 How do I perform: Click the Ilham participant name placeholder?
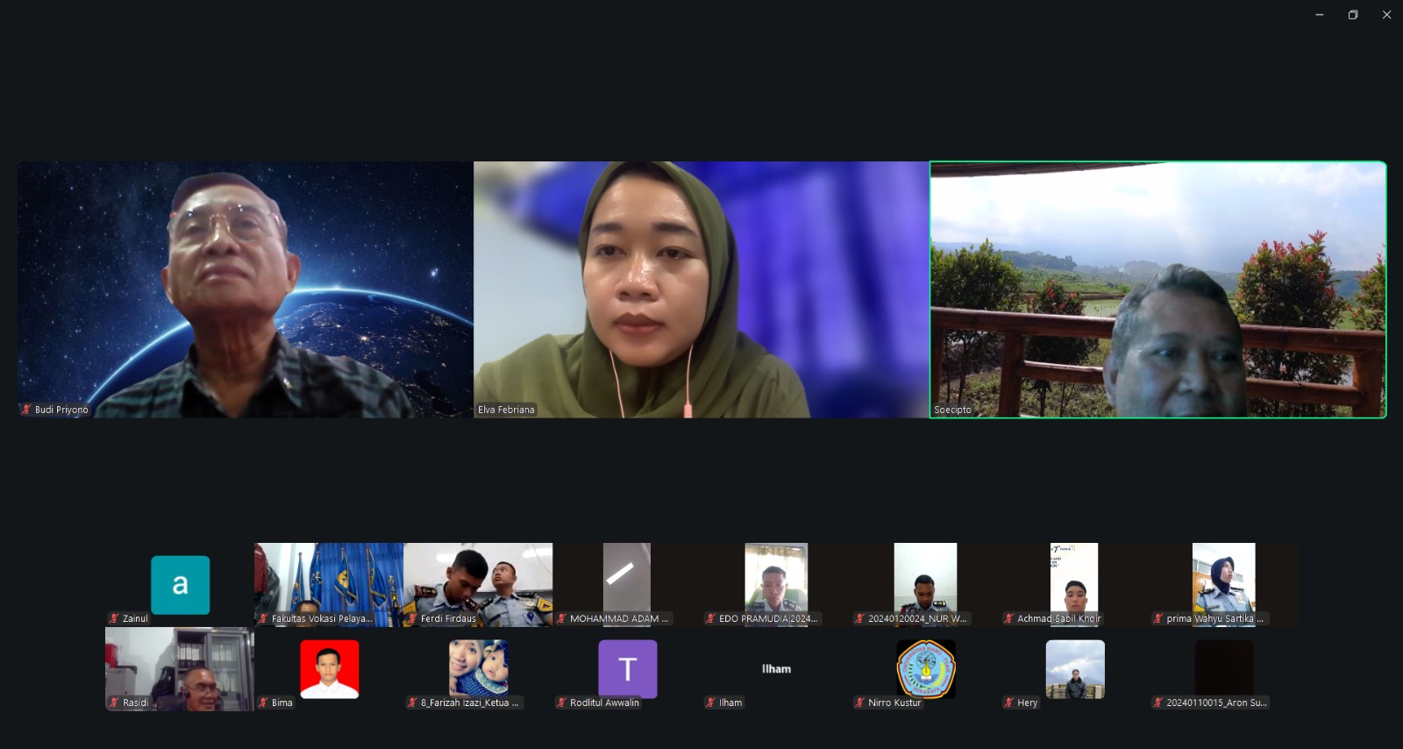point(776,668)
